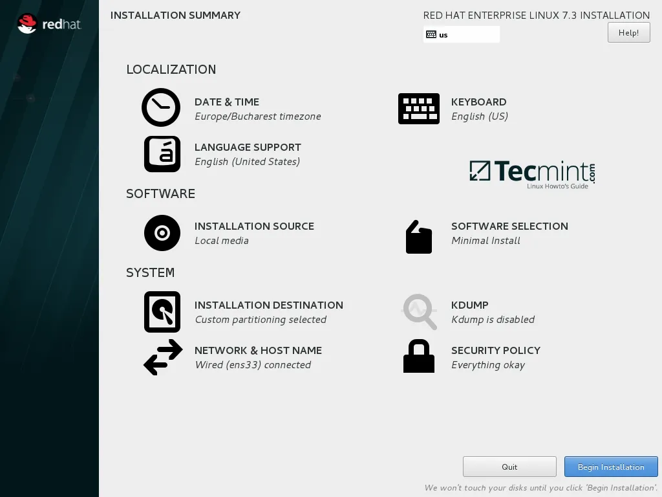Viewport: 662px width, 497px height.
Task: Click the Red Hat logo
Action: 48,24
